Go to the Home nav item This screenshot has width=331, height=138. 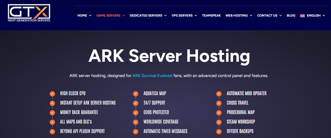tap(82, 15)
